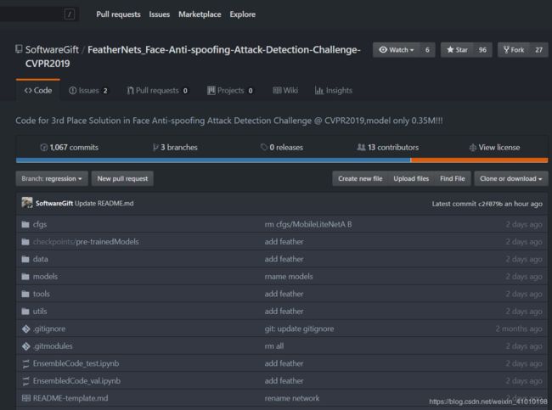The width and height of the screenshot is (552, 410).
Task: Open the .gitmodules file
Action: click(x=53, y=346)
